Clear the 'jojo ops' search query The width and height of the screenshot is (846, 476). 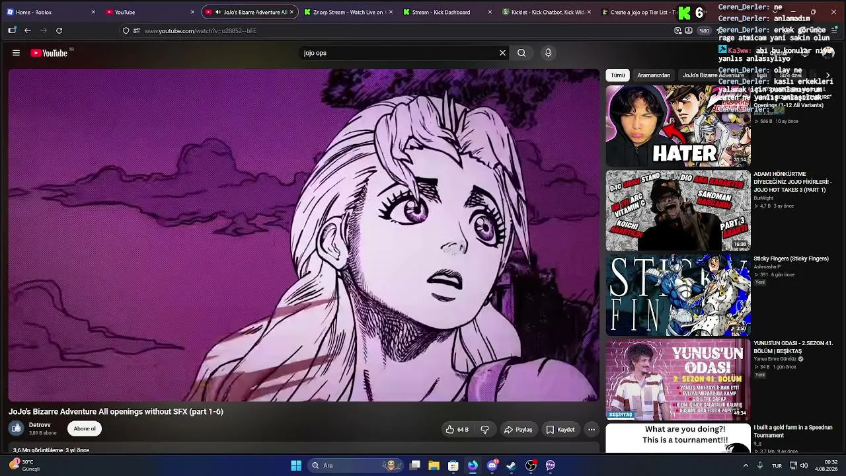coord(502,53)
